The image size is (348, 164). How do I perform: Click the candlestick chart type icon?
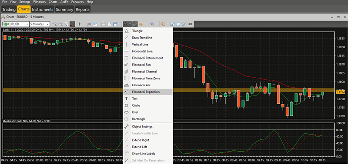163,24
